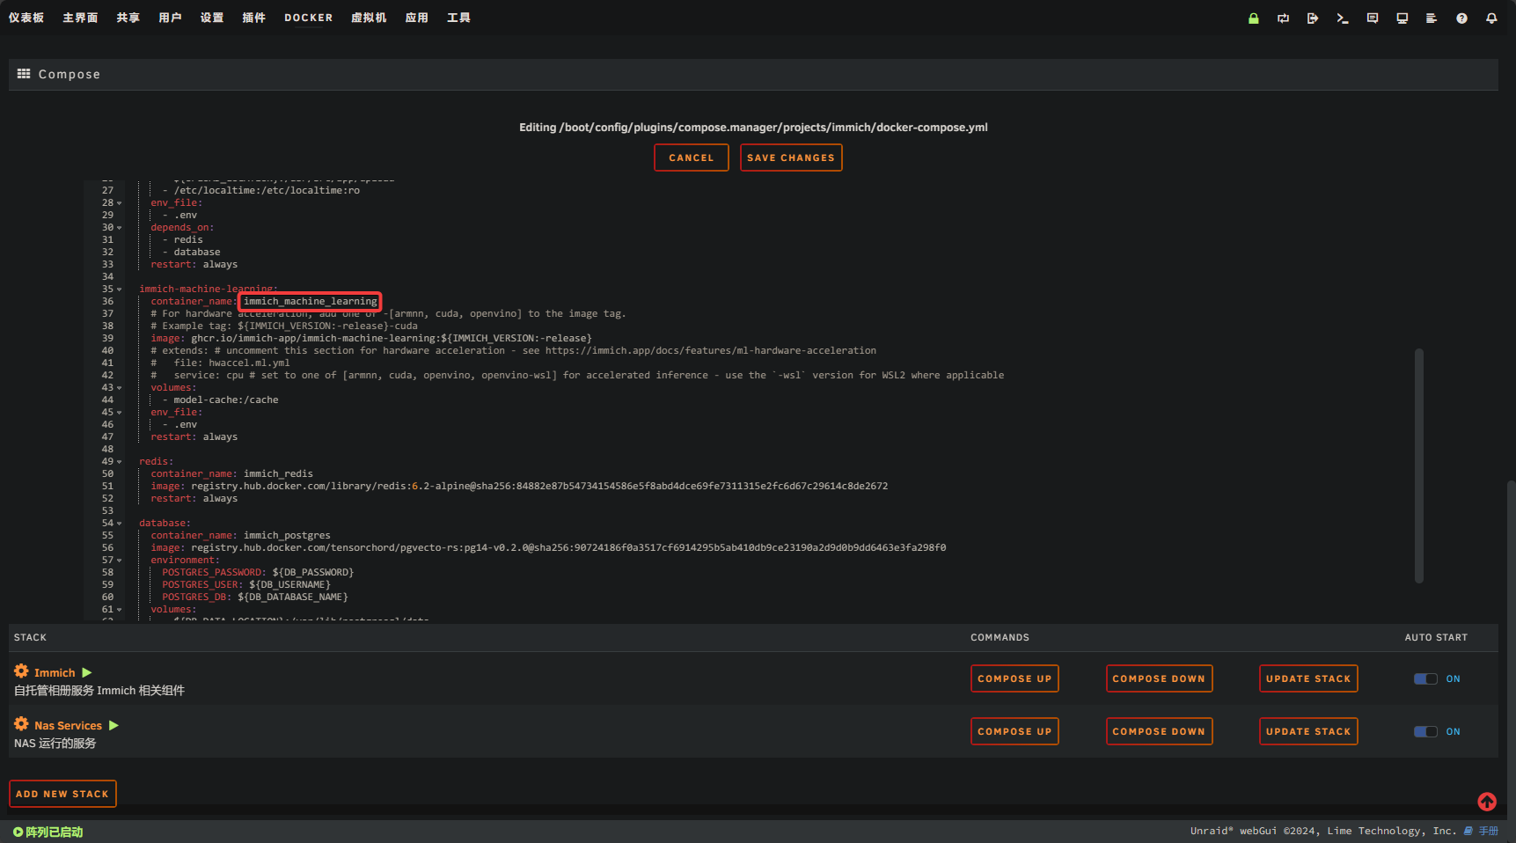Collapse the fold arrow at line 35
Image resolution: width=1516 pixels, height=843 pixels.
point(120,290)
